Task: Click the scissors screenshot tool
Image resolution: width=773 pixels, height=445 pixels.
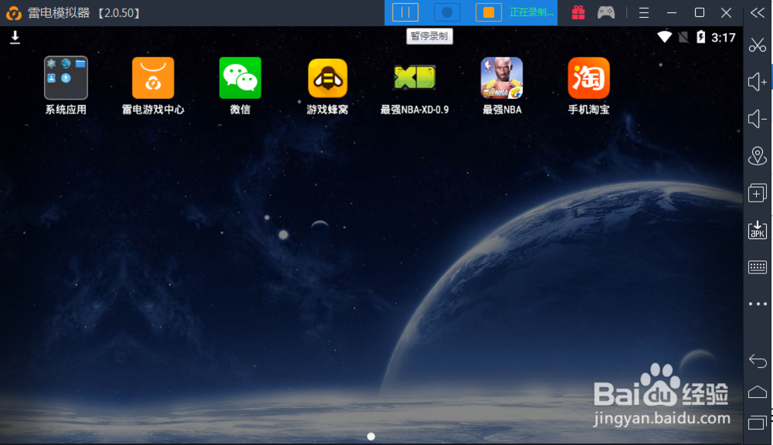Action: [x=758, y=45]
